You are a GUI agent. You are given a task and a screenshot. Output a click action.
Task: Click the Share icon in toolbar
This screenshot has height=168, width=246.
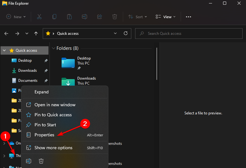pos(99,17)
